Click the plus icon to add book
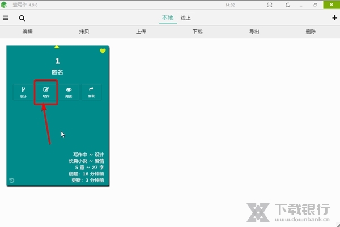Viewport: 340px width, 227px height. click(334, 18)
